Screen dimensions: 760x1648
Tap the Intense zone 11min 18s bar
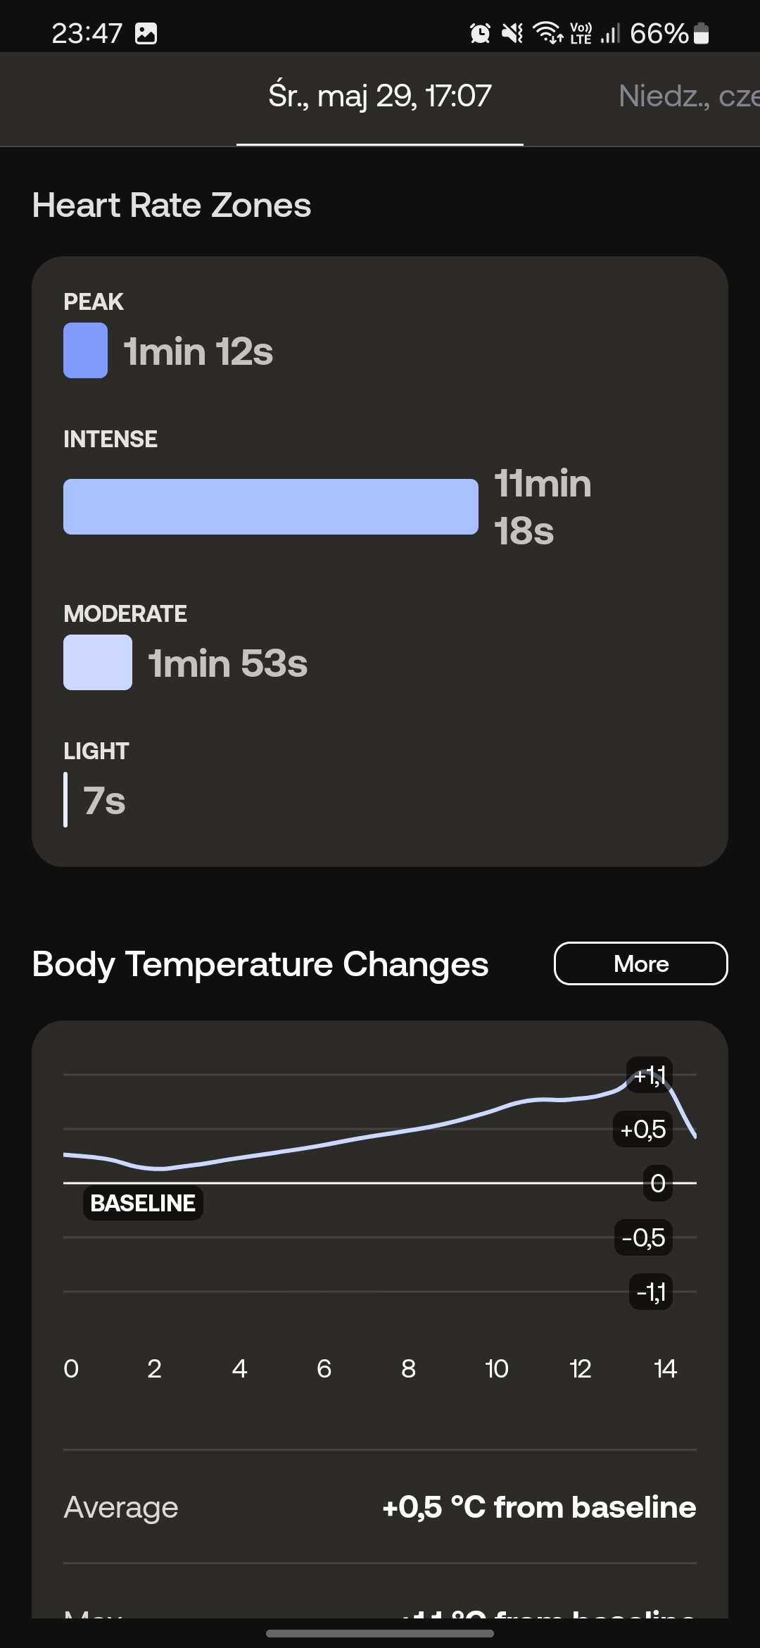click(x=271, y=506)
